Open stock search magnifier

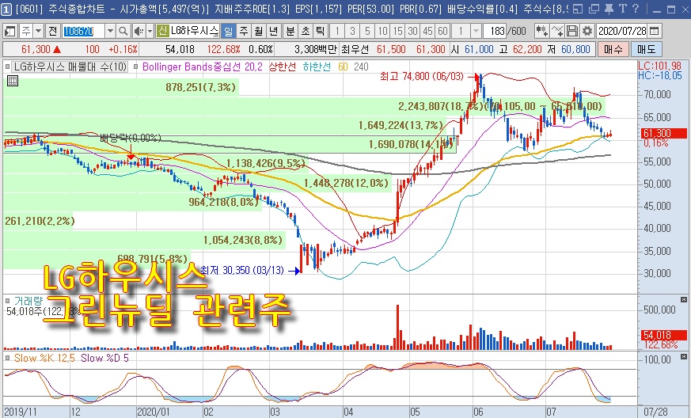[x=123, y=32]
